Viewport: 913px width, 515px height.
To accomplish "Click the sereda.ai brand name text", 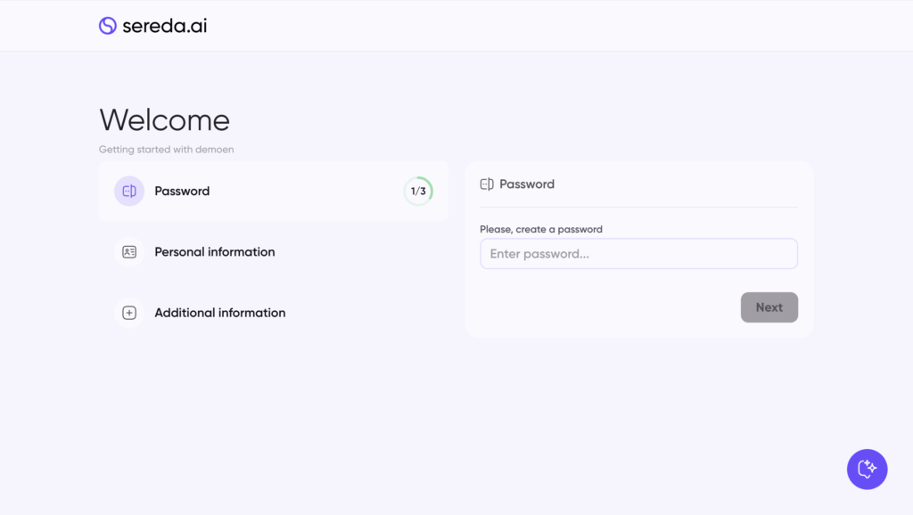I will click(x=164, y=26).
